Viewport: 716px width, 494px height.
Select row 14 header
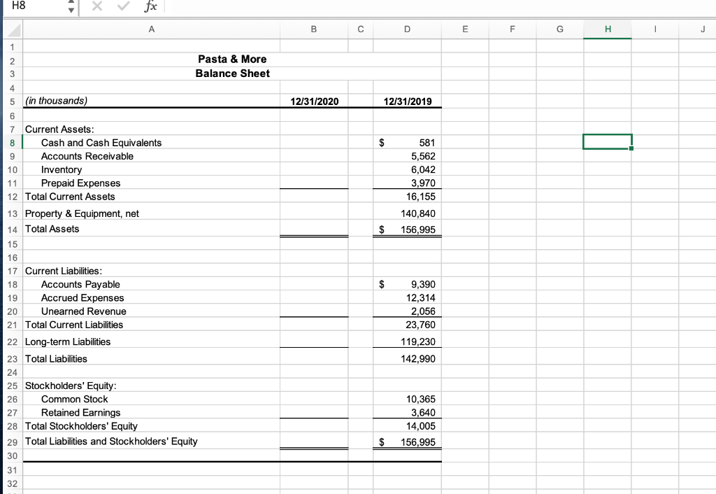(x=13, y=230)
